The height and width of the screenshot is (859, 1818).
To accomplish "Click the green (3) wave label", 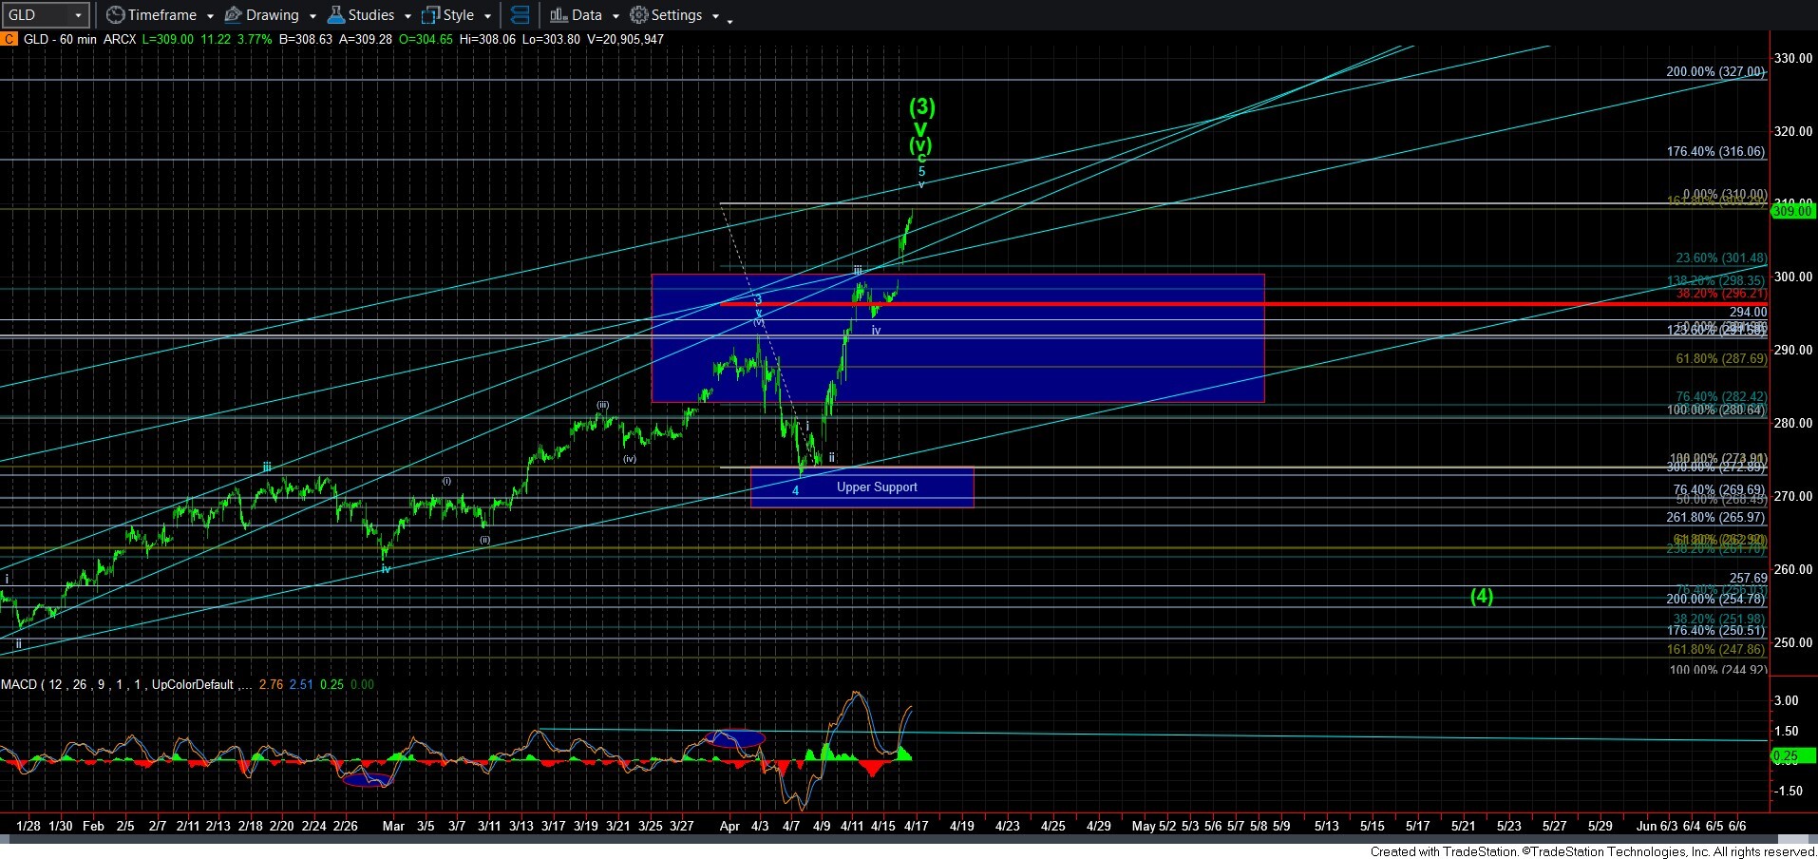I will pos(922,106).
